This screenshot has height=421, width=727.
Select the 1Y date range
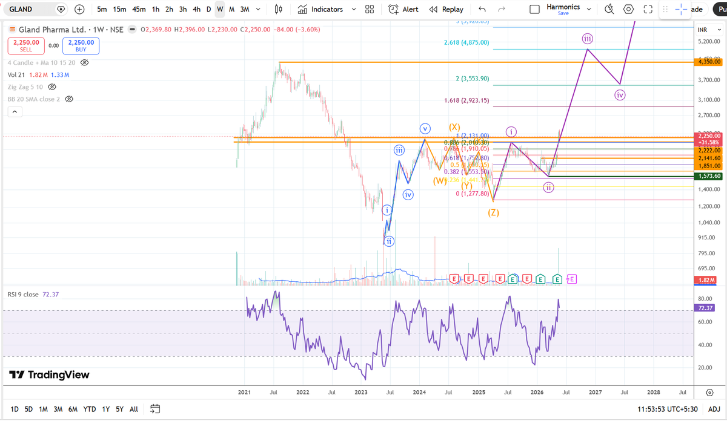coord(106,409)
